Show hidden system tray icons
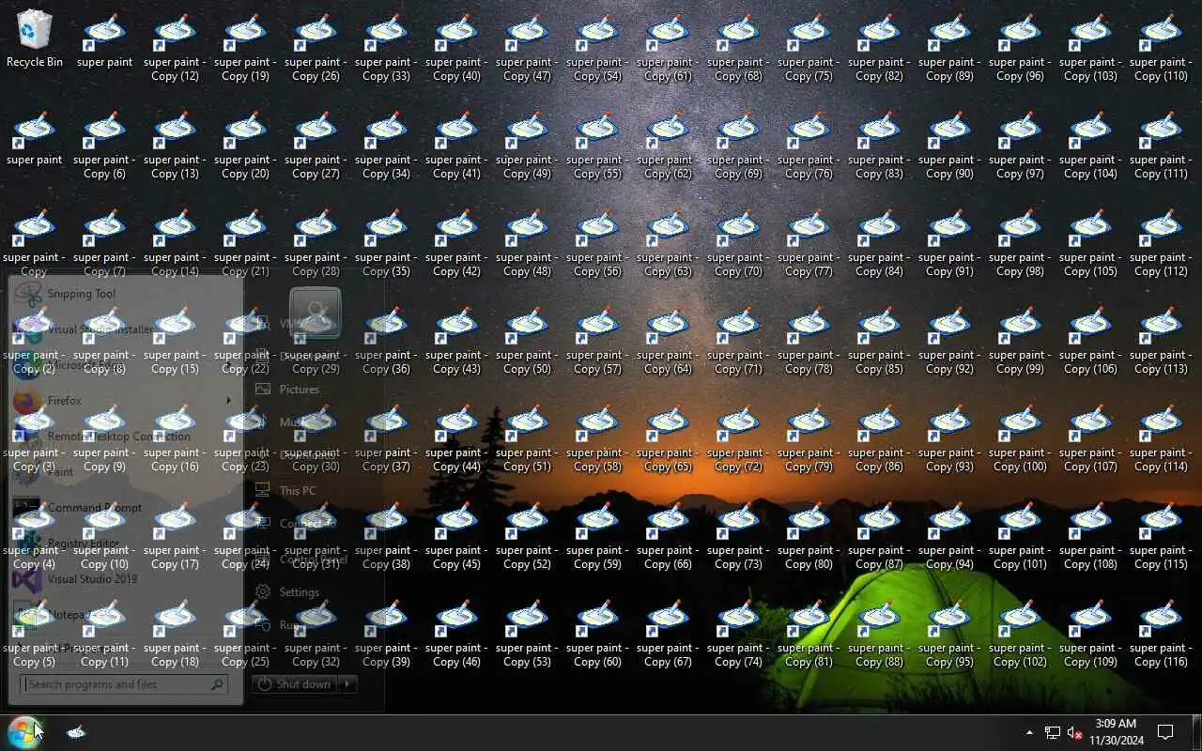The height and width of the screenshot is (751, 1202). tap(1029, 732)
